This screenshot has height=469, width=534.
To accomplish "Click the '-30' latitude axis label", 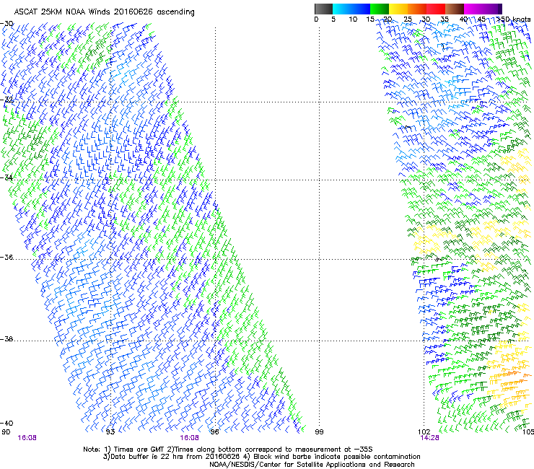I will [6, 24].
